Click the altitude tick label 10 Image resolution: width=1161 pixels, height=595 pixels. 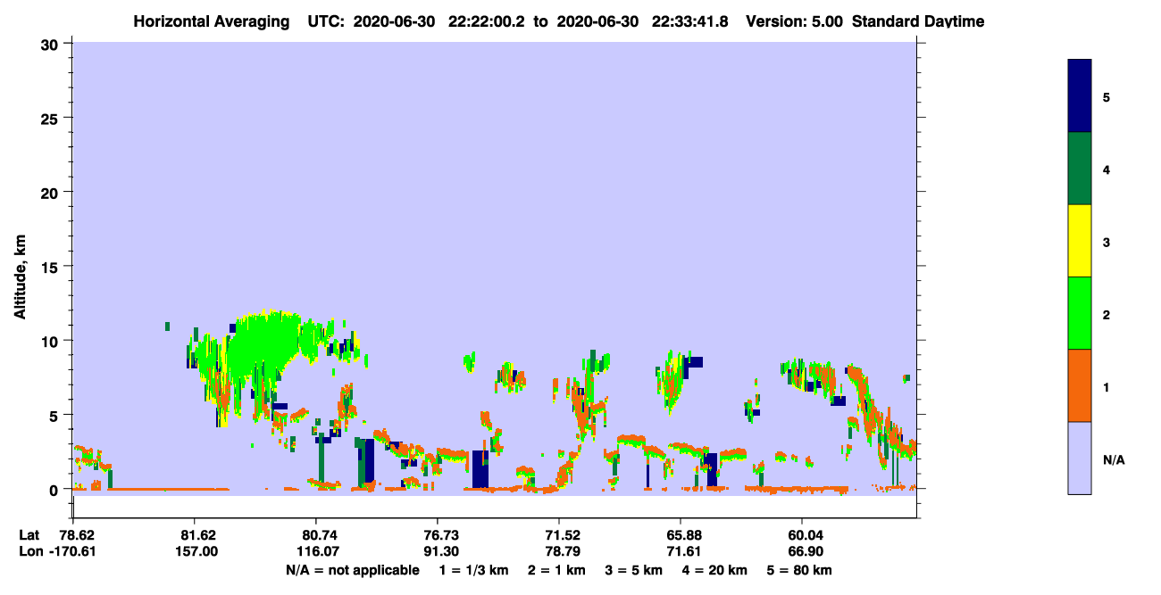(51, 341)
